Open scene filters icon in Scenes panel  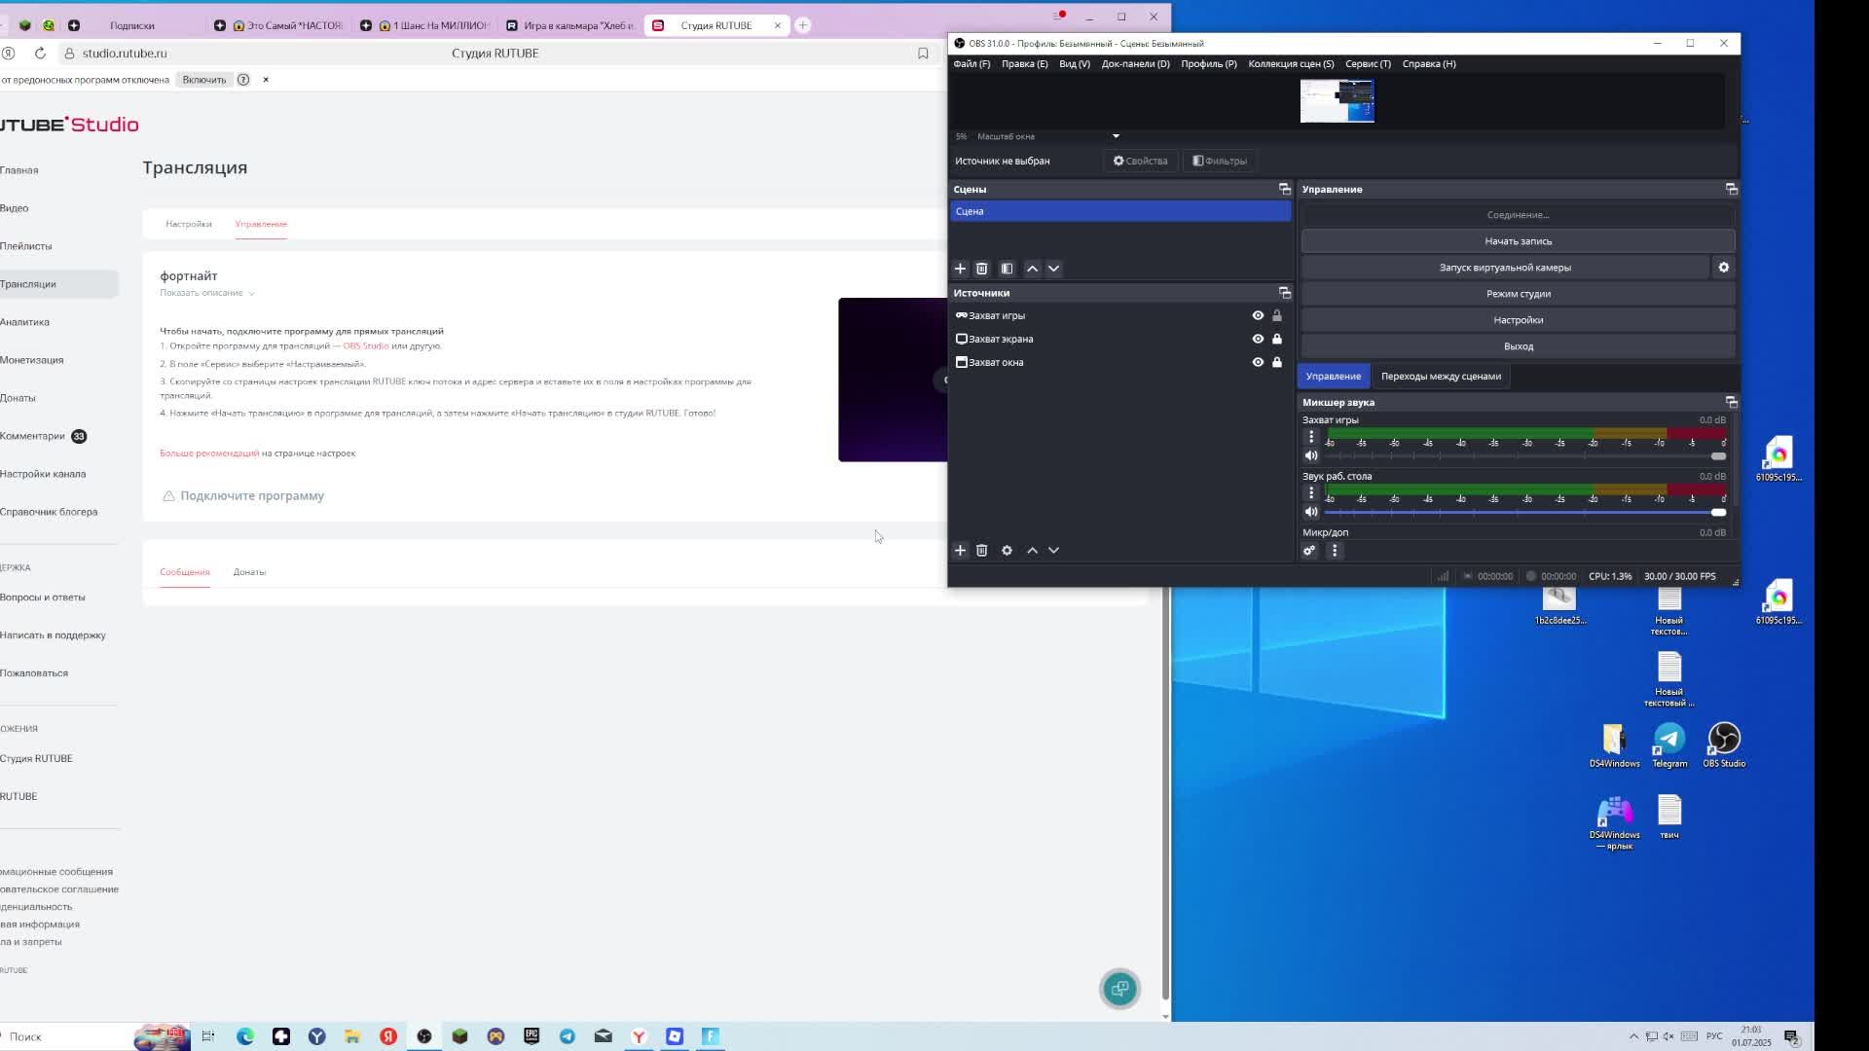(x=1007, y=269)
